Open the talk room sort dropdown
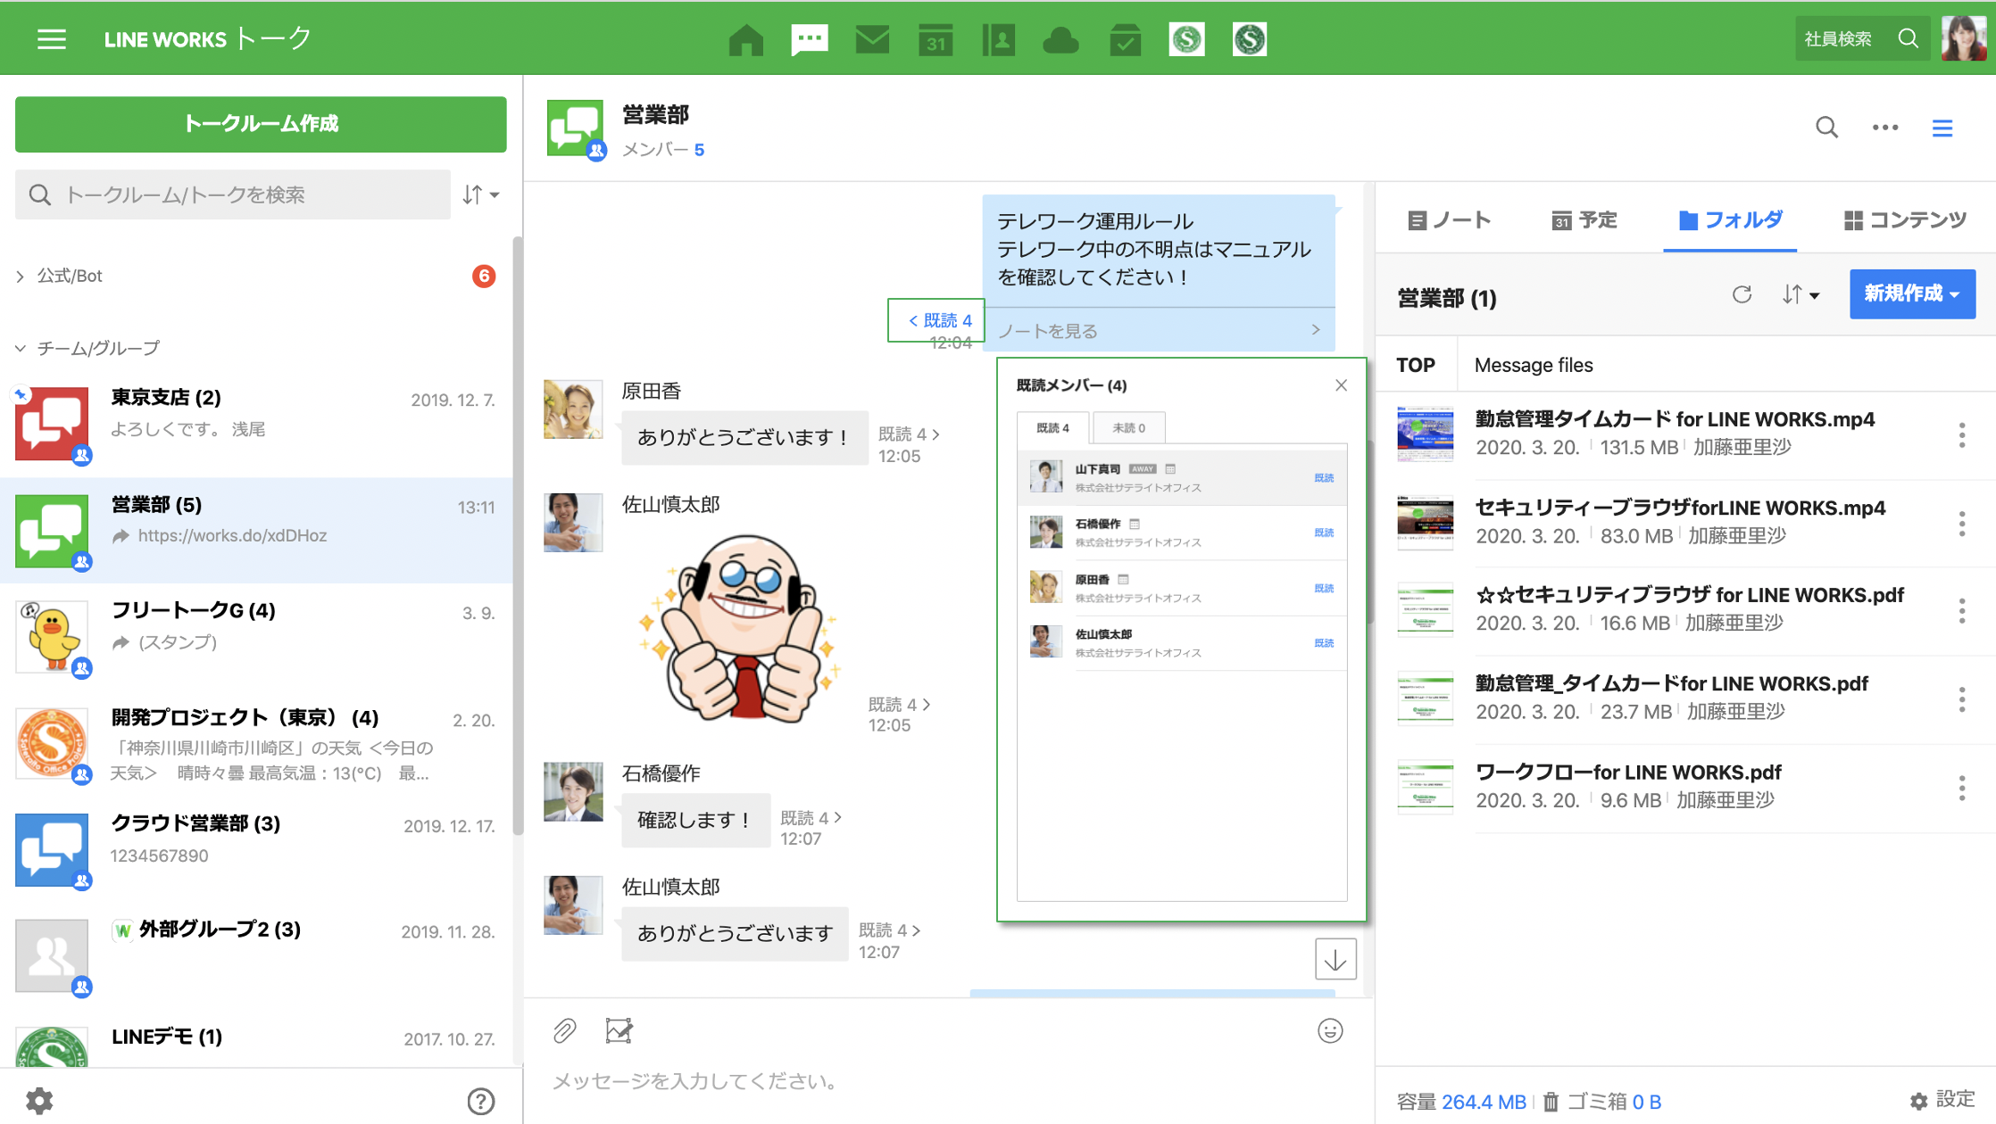Image resolution: width=1996 pixels, height=1124 pixels. 480,194
